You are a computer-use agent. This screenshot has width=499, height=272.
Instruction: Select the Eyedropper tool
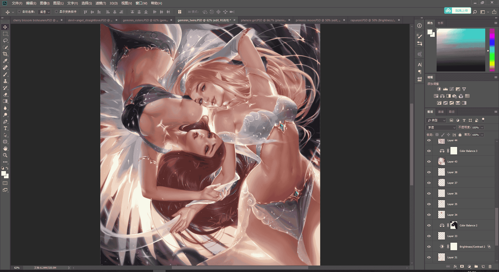click(x=5, y=61)
